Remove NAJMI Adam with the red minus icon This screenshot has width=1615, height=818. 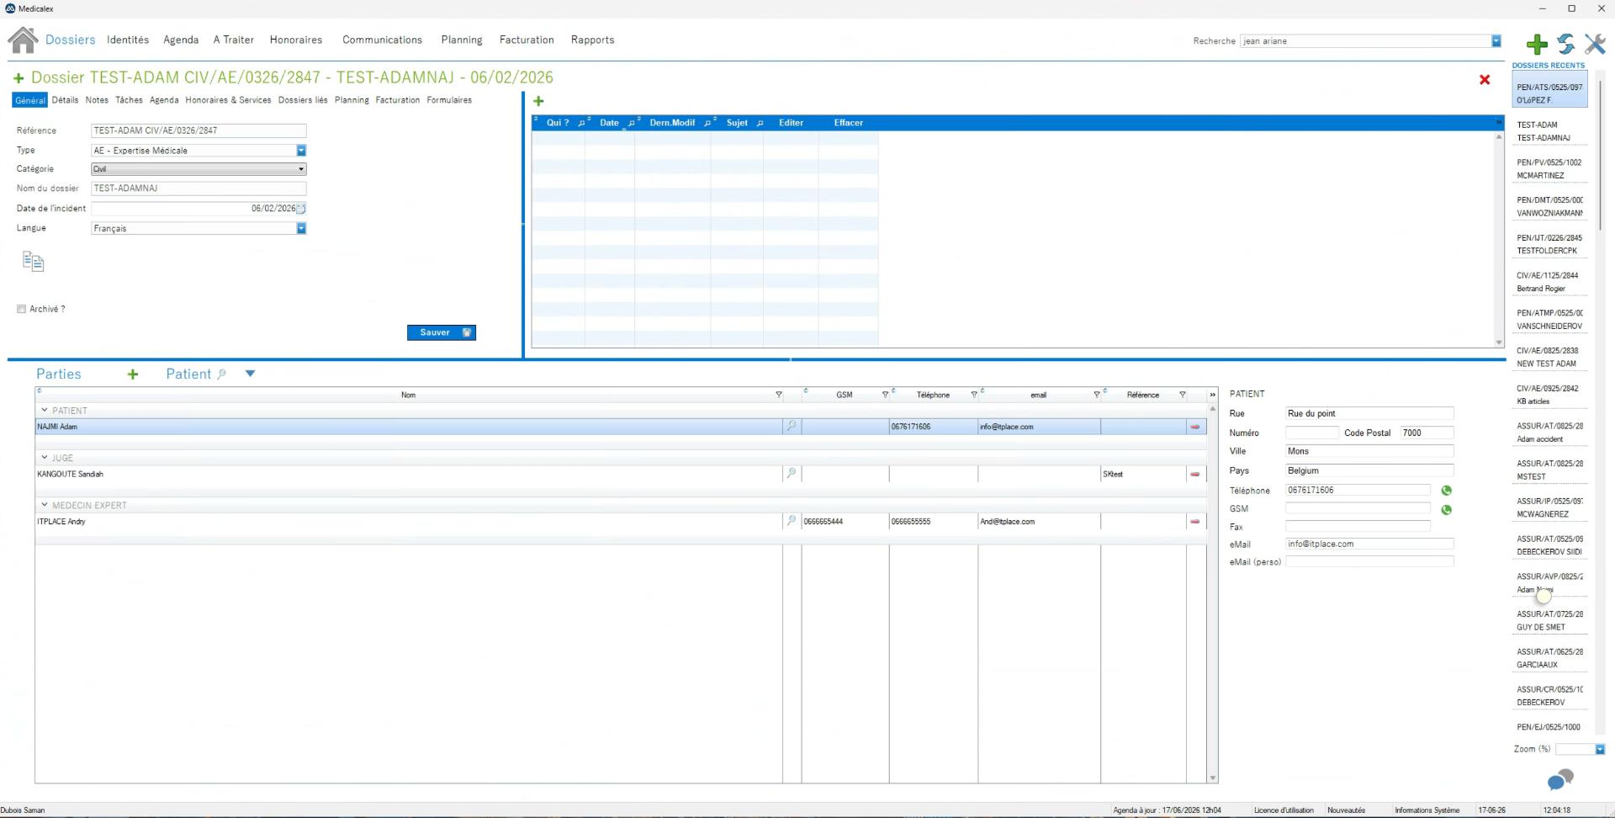pos(1194,427)
